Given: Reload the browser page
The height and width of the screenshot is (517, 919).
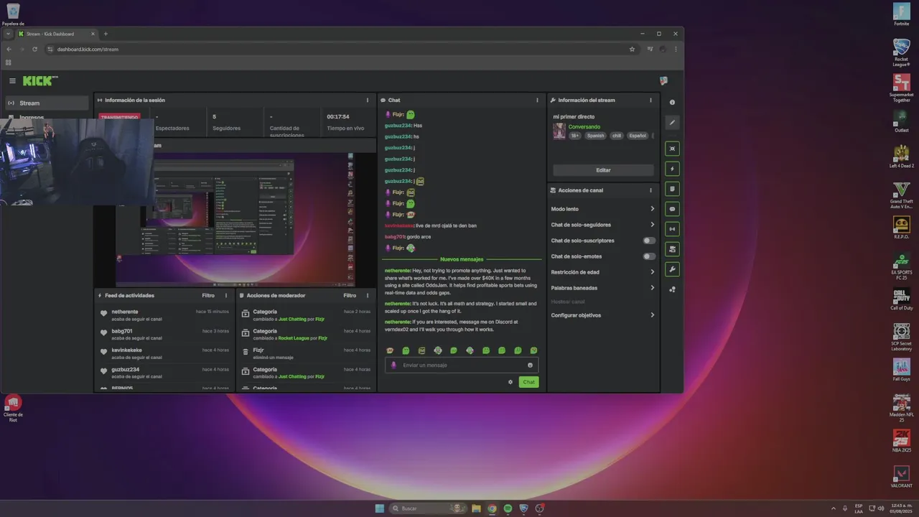Looking at the screenshot, I should point(34,49).
